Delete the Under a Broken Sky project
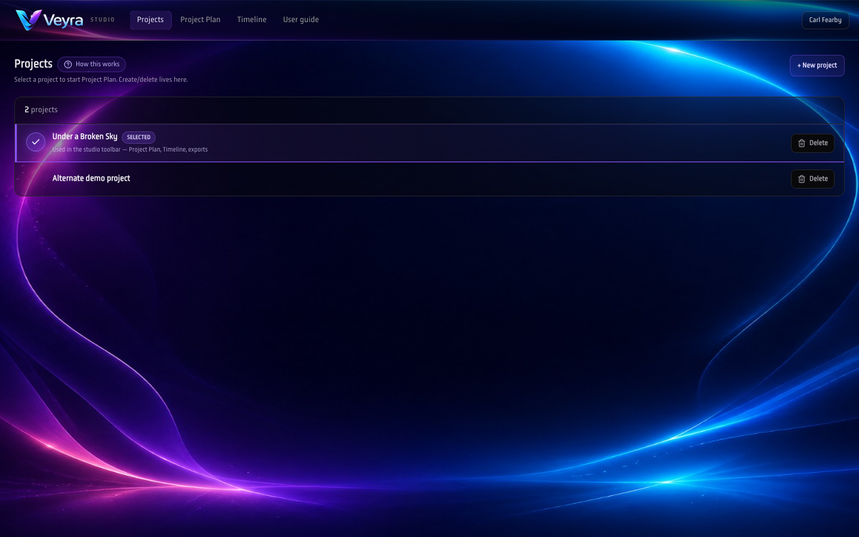Screen dimensions: 859x537 coord(812,143)
